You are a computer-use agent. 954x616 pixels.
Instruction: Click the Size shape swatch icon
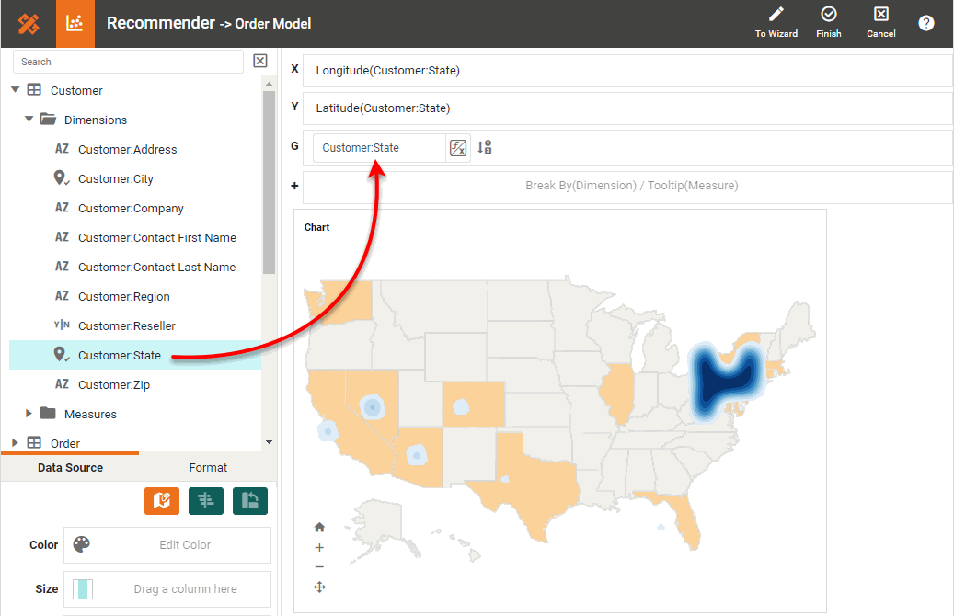point(83,588)
